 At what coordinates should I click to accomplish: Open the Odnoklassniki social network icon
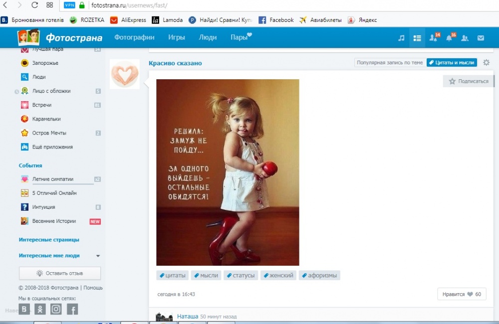40,309
